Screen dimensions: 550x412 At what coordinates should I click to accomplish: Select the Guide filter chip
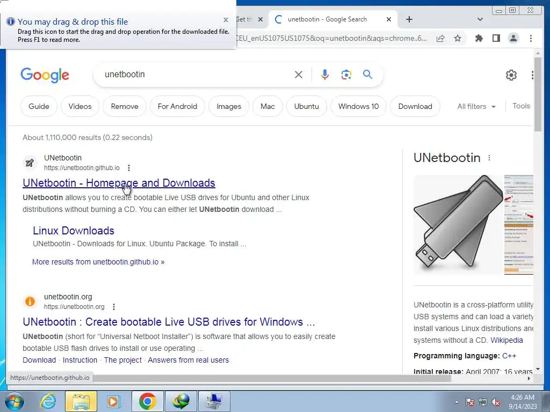coord(39,107)
